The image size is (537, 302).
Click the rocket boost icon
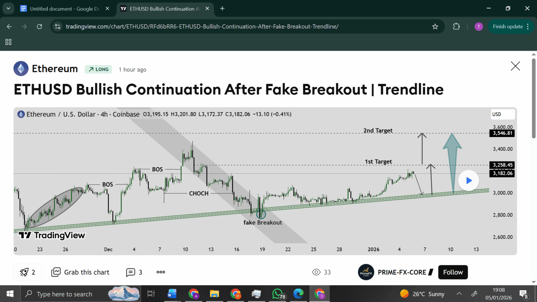point(24,272)
